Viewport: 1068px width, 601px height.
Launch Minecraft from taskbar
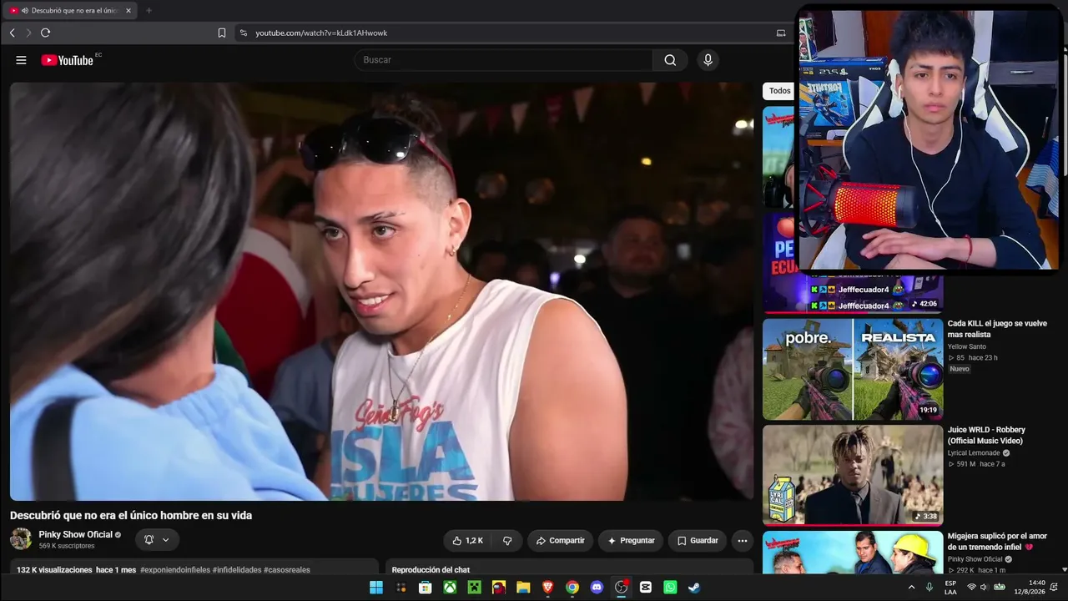pos(474,588)
